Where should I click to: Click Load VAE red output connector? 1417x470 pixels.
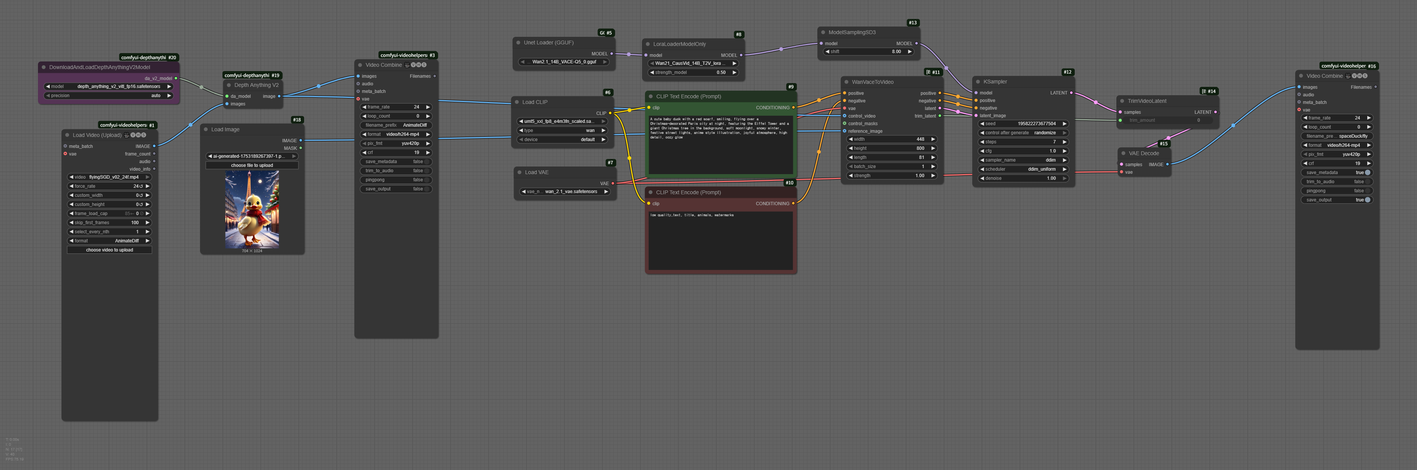point(613,184)
